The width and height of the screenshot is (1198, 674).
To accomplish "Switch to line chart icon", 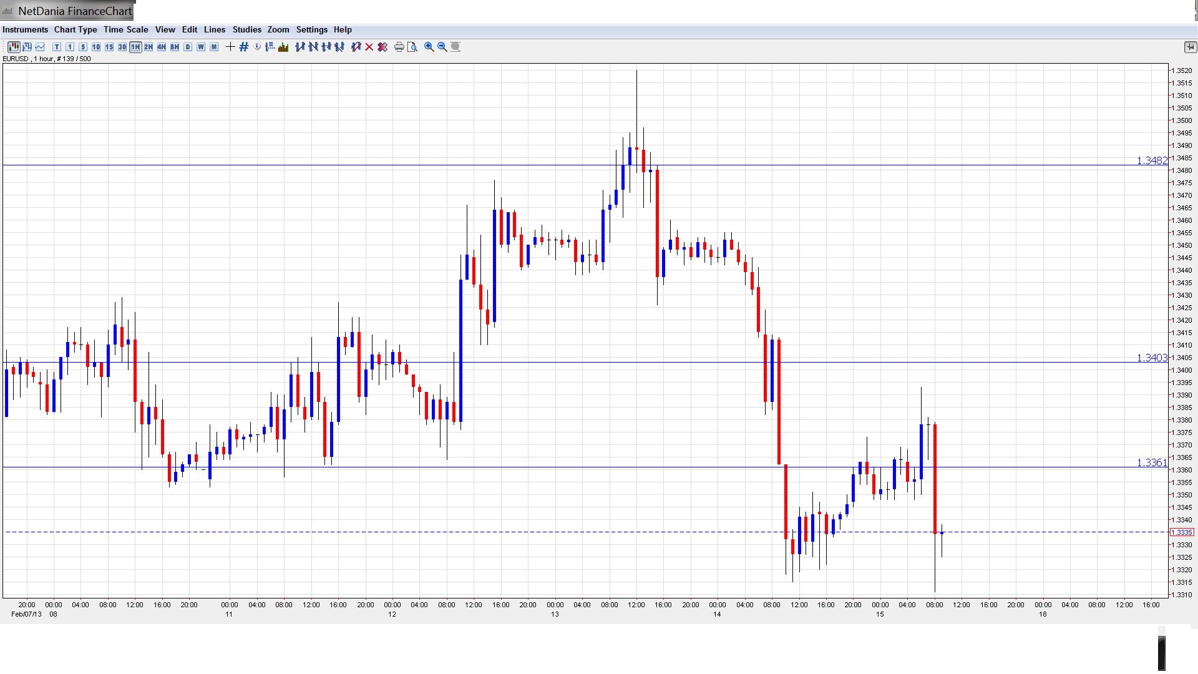I will [x=41, y=47].
